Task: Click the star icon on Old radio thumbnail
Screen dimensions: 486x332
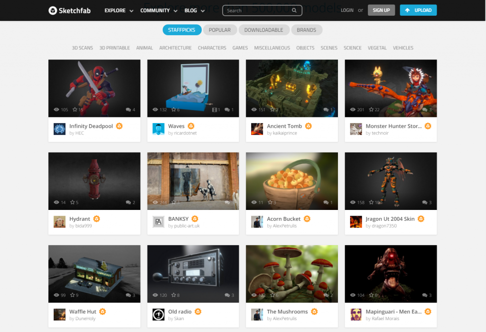Action: pyautogui.click(x=174, y=295)
